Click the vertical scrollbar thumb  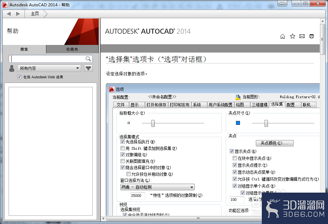click(322, 39)
